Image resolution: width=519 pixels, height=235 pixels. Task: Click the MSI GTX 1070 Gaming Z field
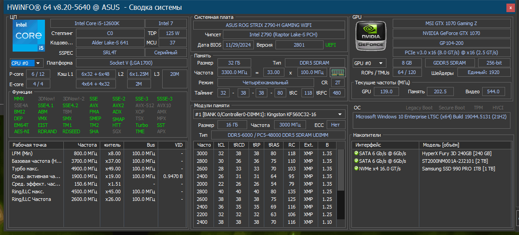pos(451,23)
